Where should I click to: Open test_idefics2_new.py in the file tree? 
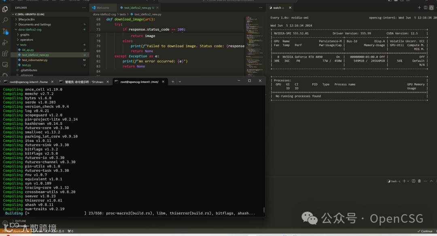click(x=35, y=55)
